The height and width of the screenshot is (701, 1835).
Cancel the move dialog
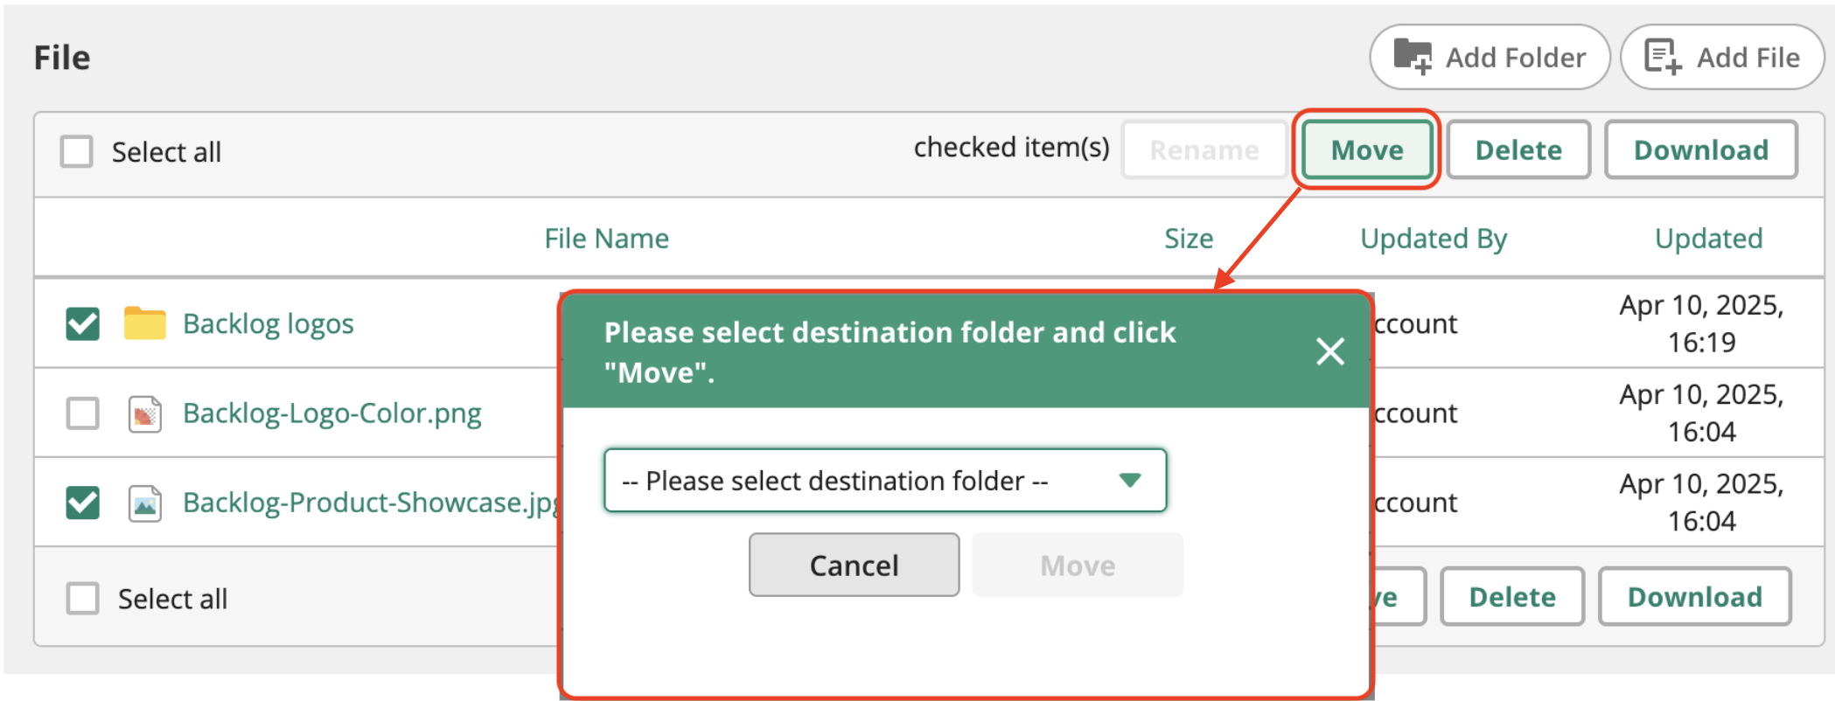click(x=854, y=565)
